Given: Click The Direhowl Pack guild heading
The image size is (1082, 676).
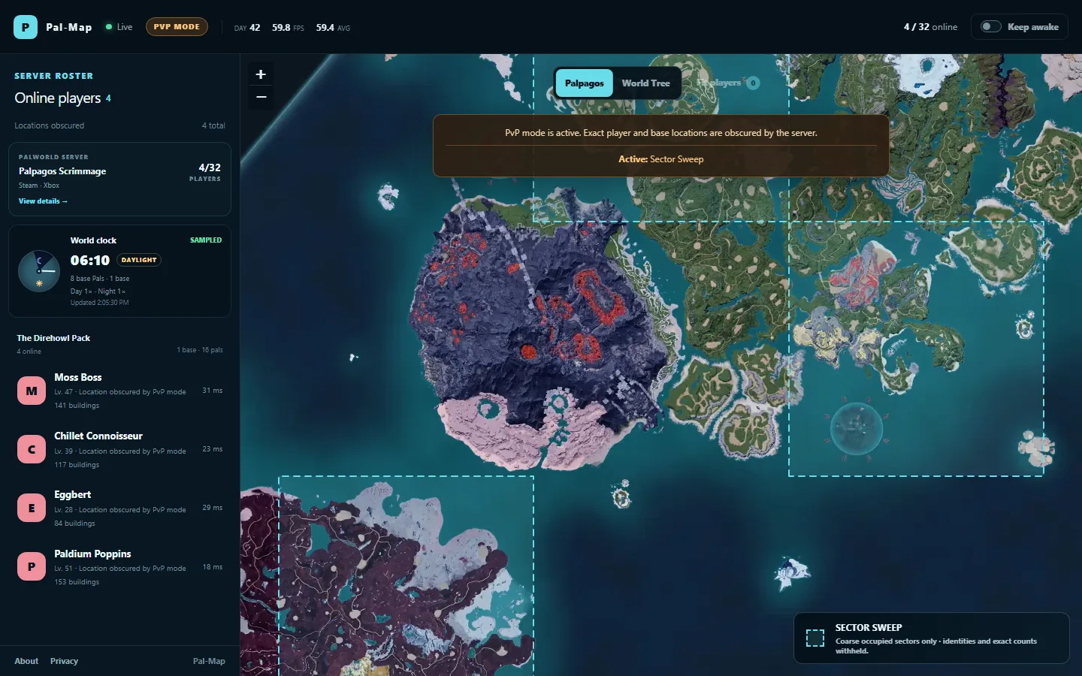Looking at the screenshot, I should [53, 338].
